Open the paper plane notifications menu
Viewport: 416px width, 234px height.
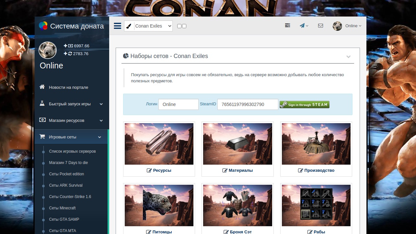[304, 26]
